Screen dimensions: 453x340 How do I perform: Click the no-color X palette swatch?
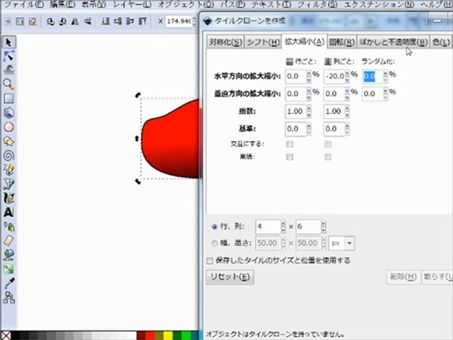6,335
